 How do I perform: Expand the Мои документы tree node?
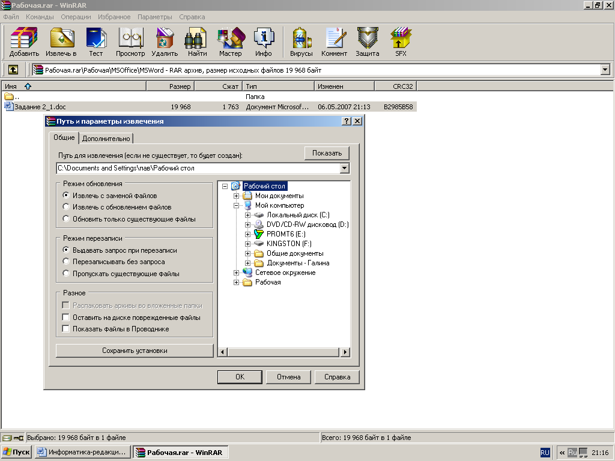pos(236,196)
